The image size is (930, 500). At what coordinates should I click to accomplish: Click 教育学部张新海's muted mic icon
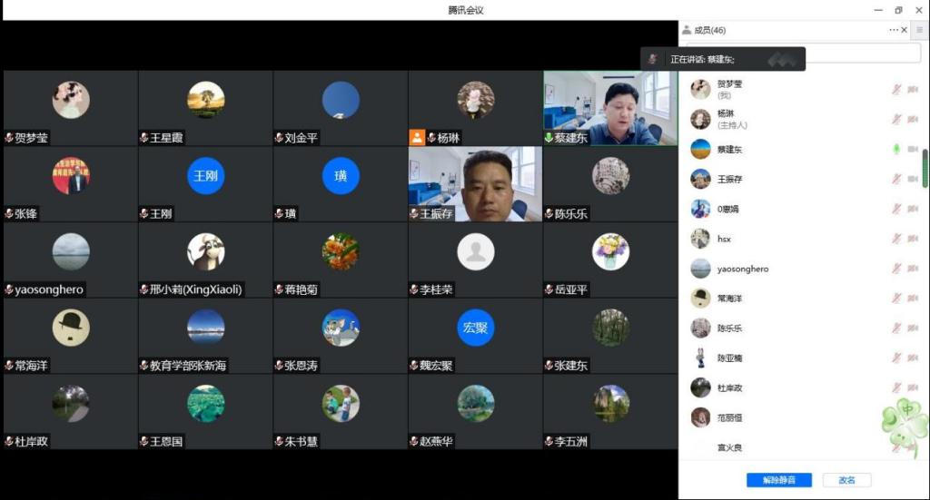[144, 366]
